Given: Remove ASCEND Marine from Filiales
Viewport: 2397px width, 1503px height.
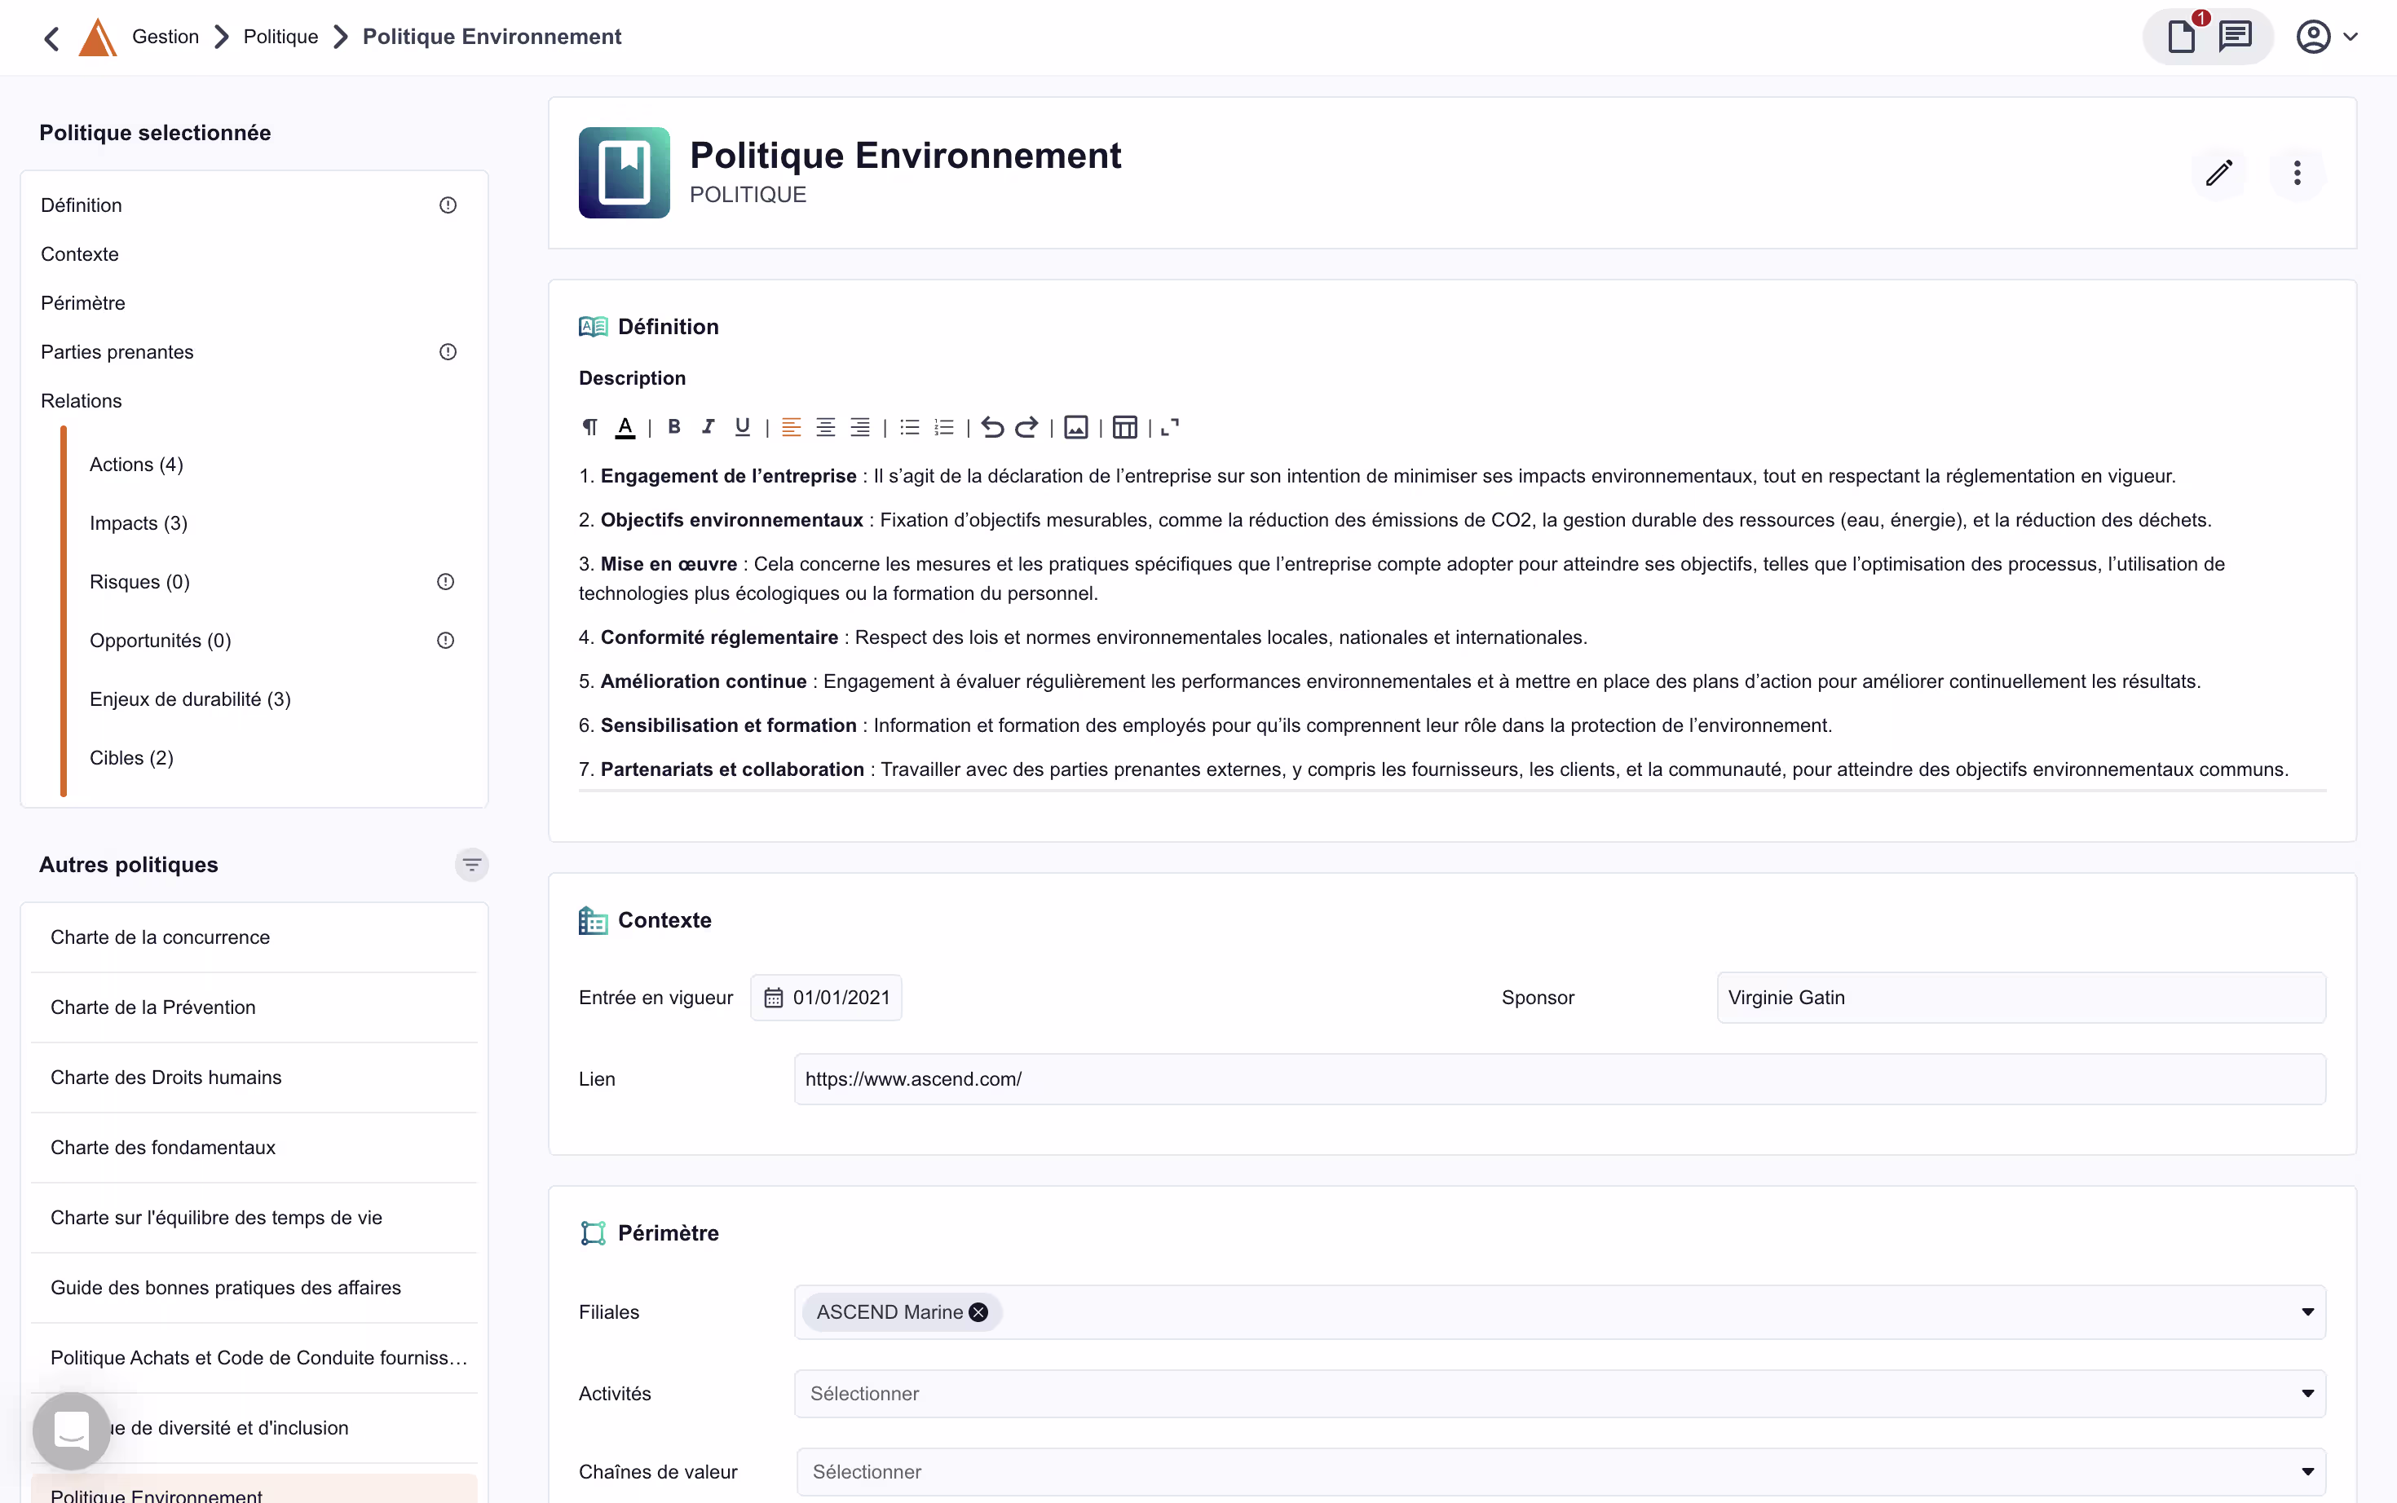Looking at the screenshot, I should (x=978, y=1312).
